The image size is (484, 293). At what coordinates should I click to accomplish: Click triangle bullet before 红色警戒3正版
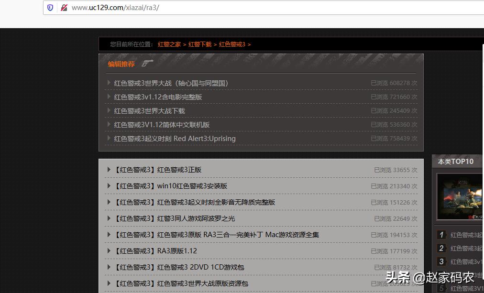pos(109,169)
